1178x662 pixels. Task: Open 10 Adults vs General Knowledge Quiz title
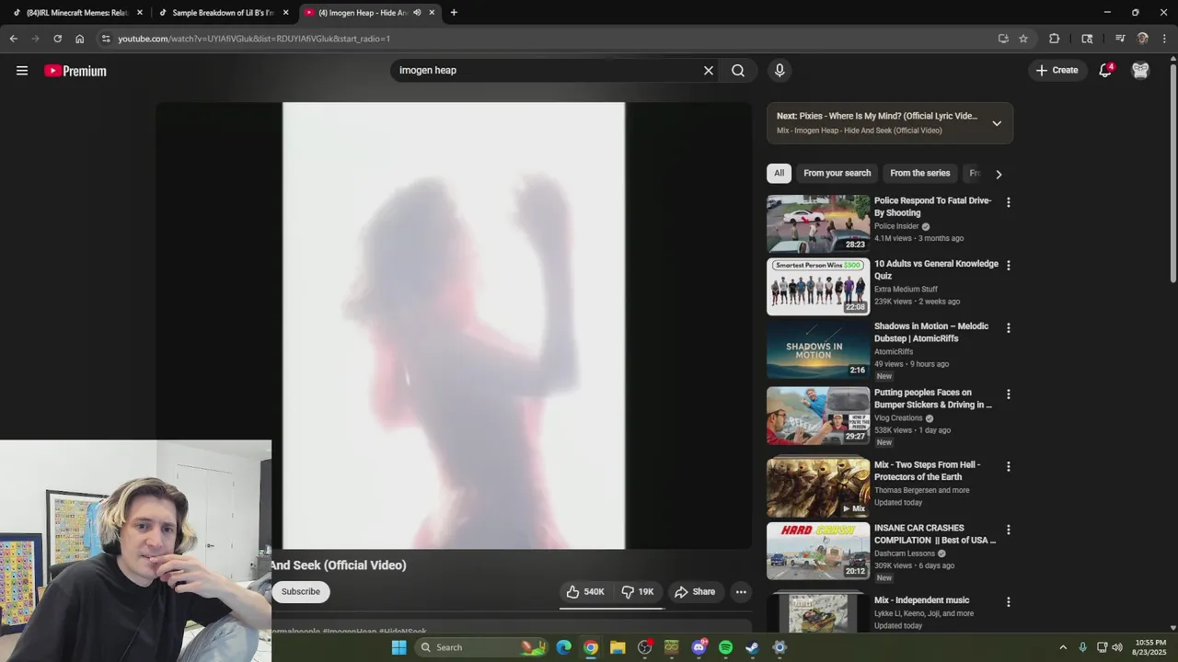[936, 269]
